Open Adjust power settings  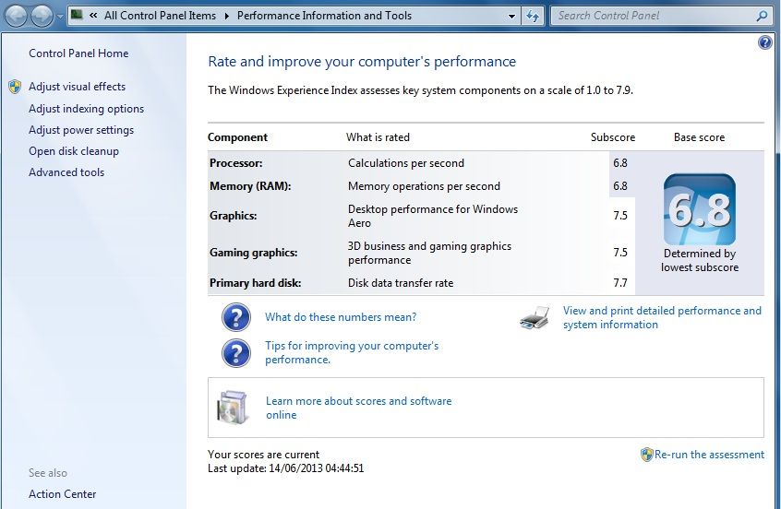point(81,130)
